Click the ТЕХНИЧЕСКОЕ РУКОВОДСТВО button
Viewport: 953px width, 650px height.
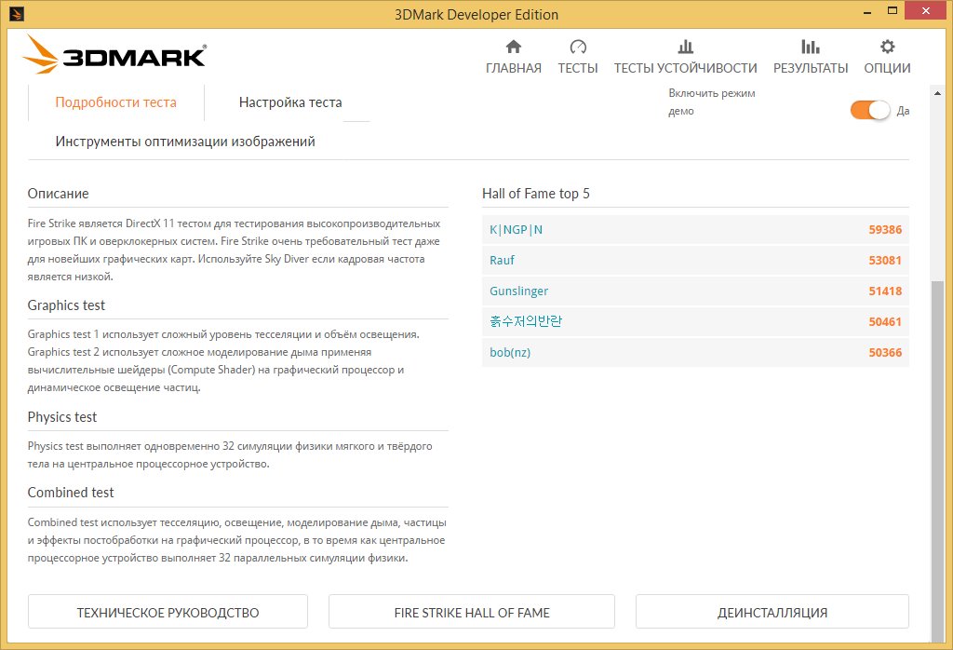coord(168,612)
